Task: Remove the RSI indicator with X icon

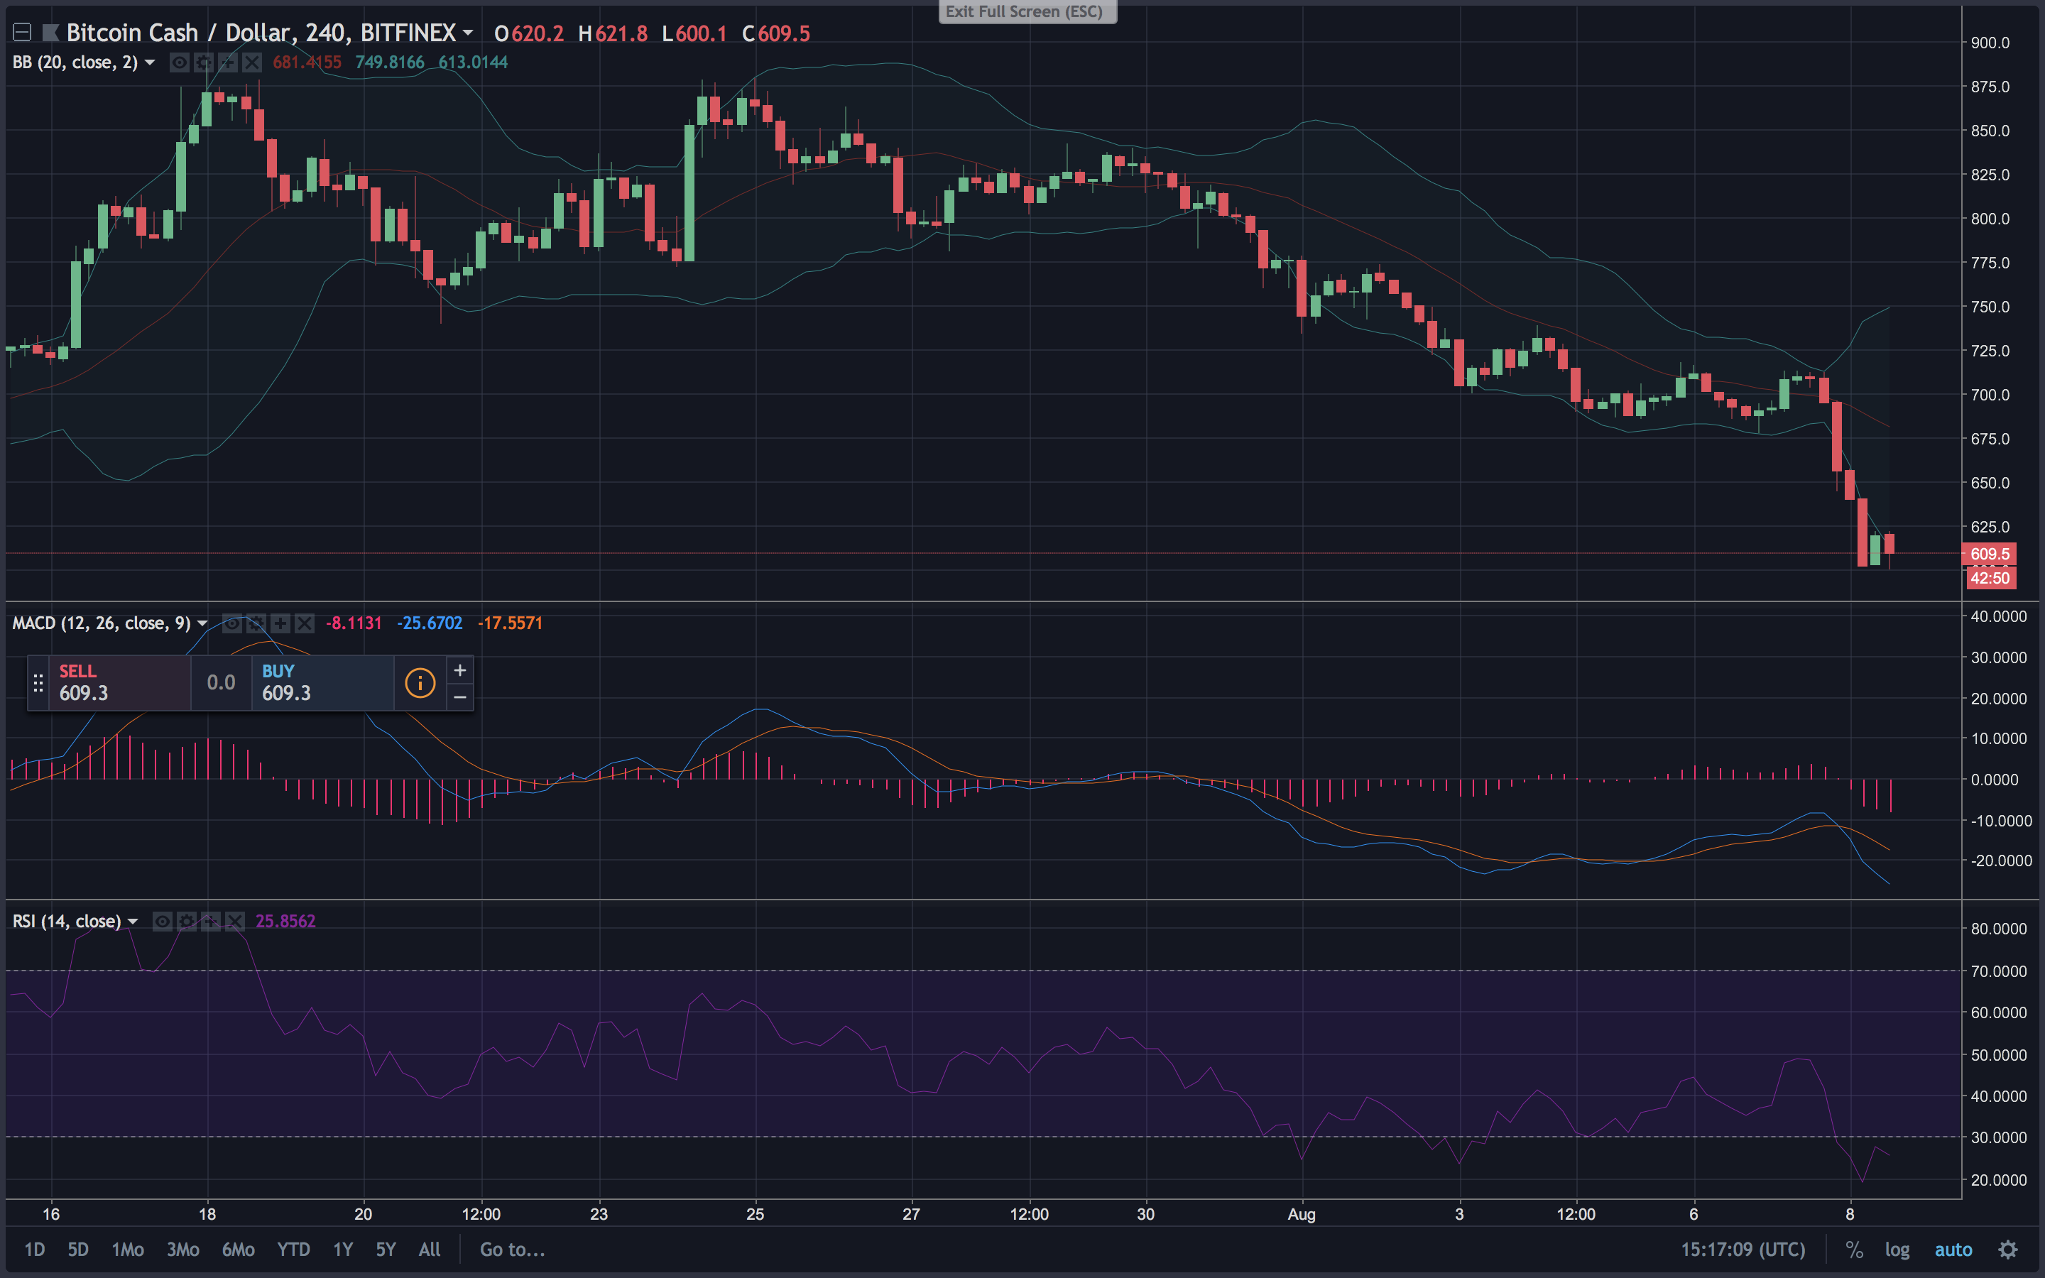Action: tap(235, 922)
